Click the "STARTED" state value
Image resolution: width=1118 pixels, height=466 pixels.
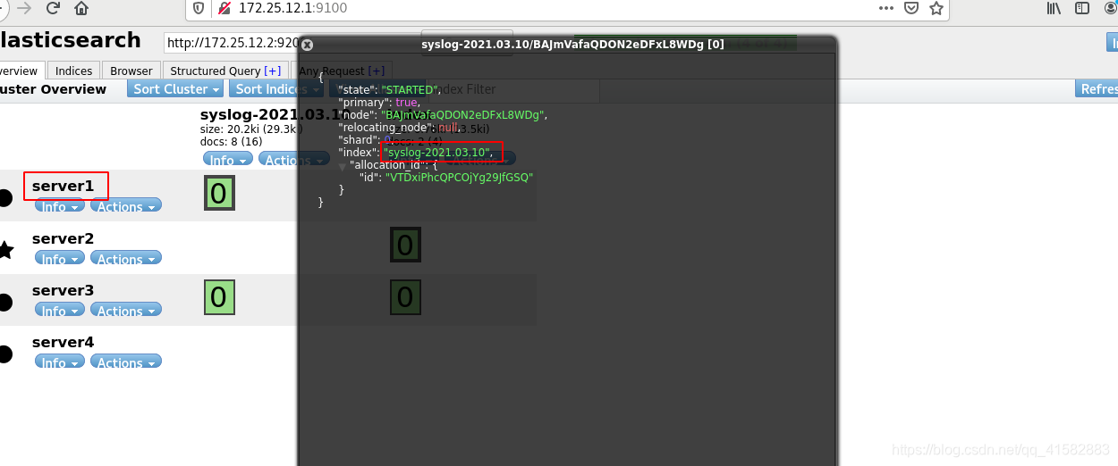tap(411, 90)
